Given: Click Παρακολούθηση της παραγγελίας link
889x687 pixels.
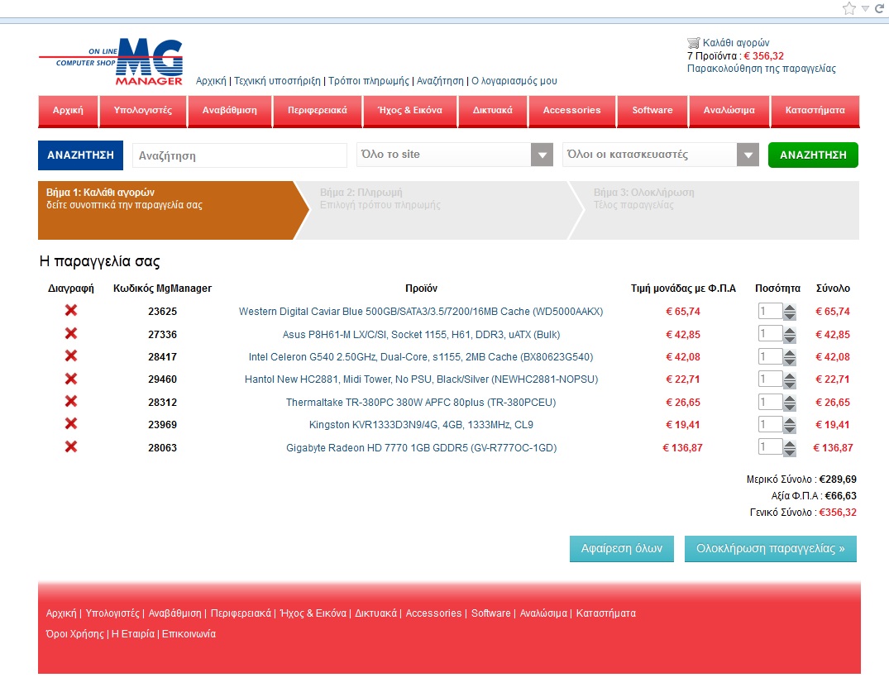Looking at the screenshot, I should pos(762,69).
